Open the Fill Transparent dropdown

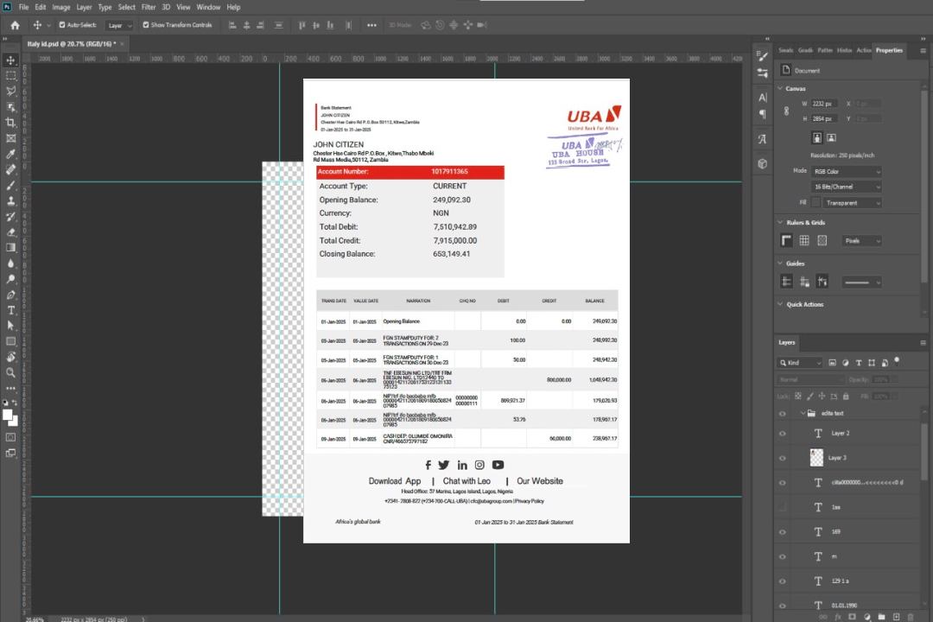pyautogui.click(x=852, y=203)
